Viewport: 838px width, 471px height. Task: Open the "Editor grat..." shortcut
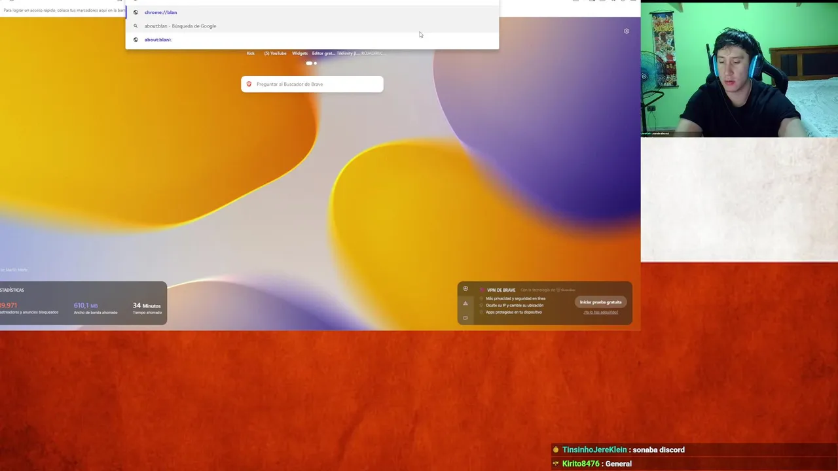click(x=323, y=54)
